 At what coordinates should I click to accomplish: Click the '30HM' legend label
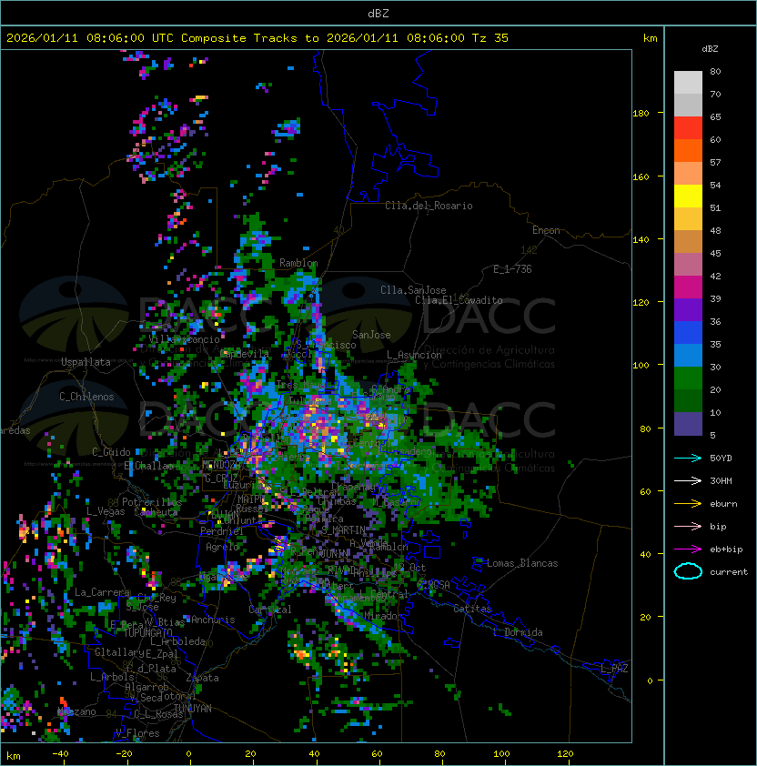721,480
